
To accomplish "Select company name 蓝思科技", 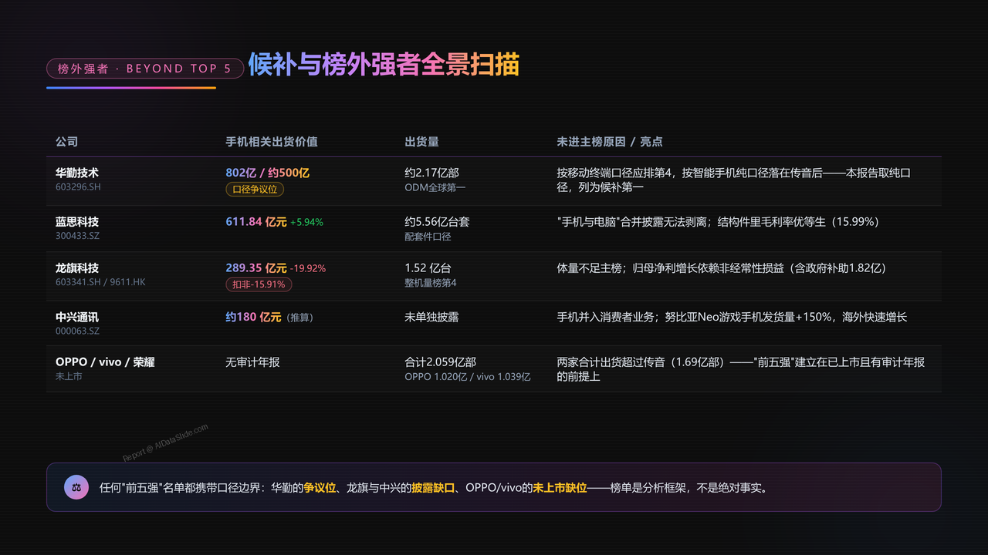I will (x=77, y=221).
